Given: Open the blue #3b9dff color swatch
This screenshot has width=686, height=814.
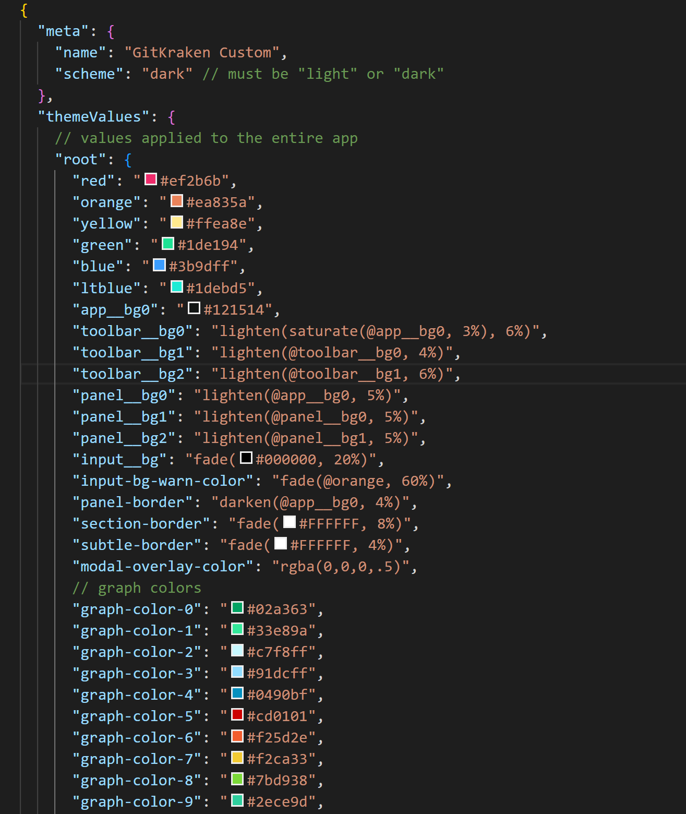Looking at the screenshot, I should point(159,265).
